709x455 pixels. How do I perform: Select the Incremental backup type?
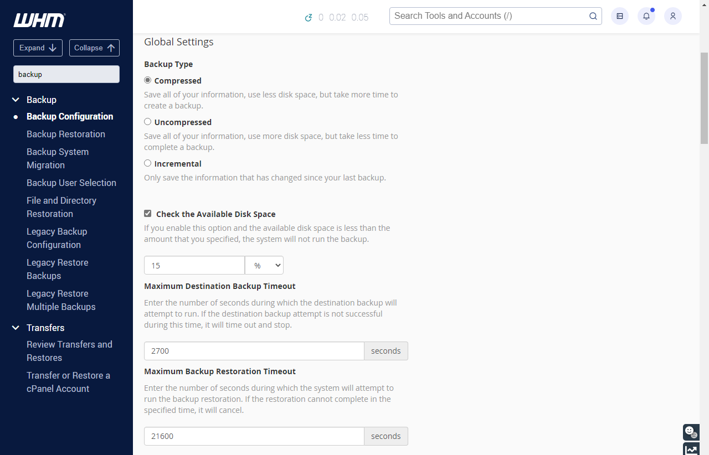(x=147, y=163)
